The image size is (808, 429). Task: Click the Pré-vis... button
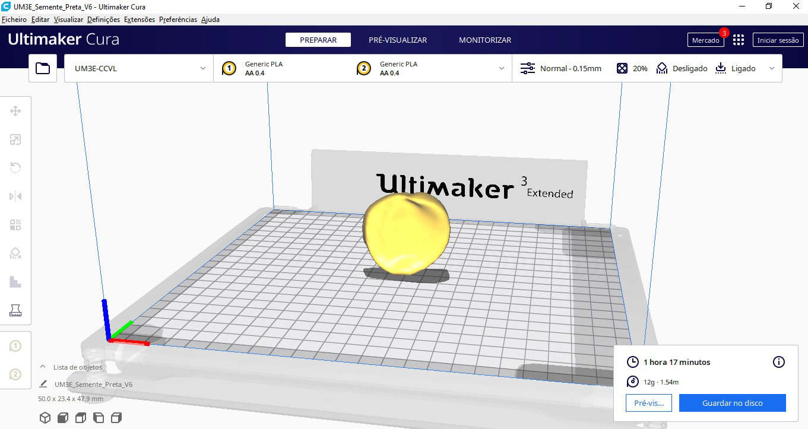(x=649, y=403)
